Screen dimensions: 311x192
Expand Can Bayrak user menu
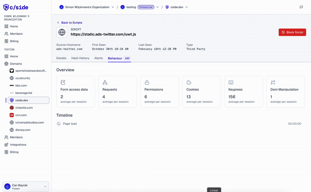tap(26, 187)
